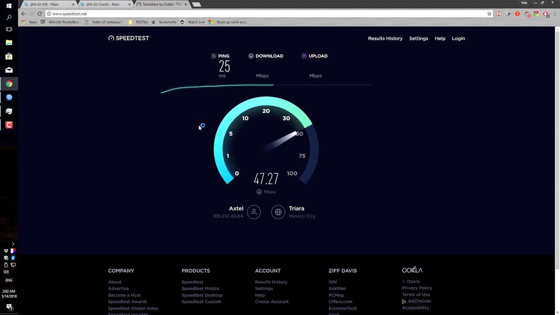This screenshot has width=560, height=315.
Task: Expand hidden system tray icons chevron
Action: click(13, 244)
